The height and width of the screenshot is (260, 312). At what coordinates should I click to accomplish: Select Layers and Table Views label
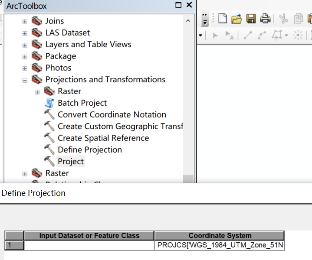[x=89, y=45]
